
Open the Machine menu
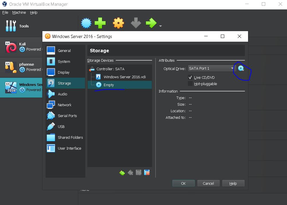coord(19,12)
